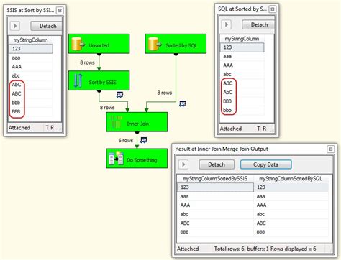The width and height of the screenshot is (341, 260).
Task: Click play arrow in SQL at Sorted viewer
Action: coord(227,24)
